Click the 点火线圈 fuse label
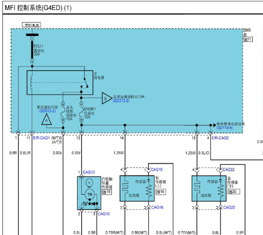The height and width of the screenshot is (235, 263). [71, 113]
